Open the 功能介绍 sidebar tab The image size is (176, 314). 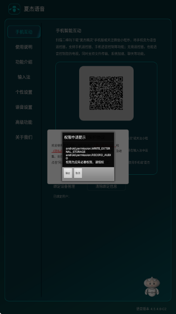24,62
